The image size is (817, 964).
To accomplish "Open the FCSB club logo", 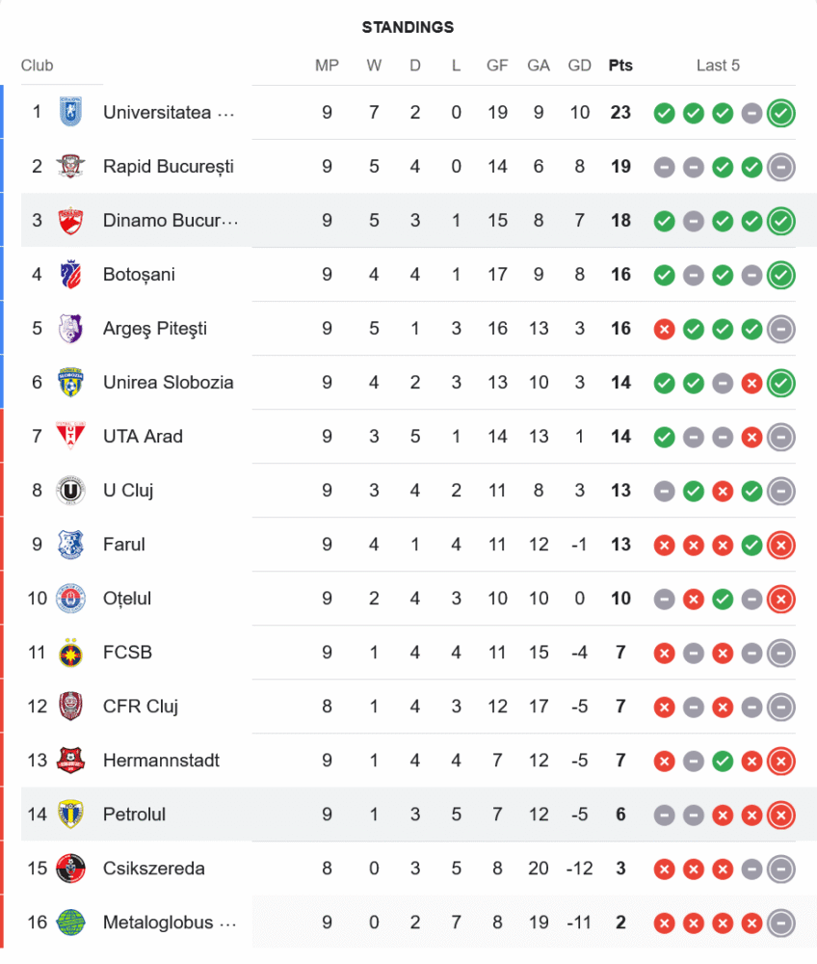I will 69,653.
